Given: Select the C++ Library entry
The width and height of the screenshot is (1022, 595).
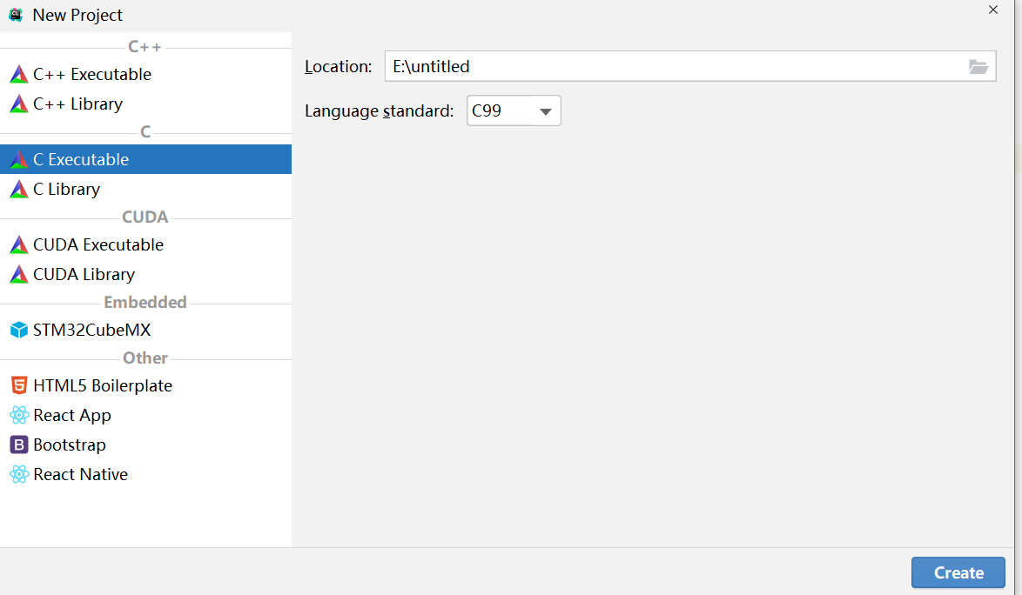Looking at the screenshot, I should (x=77, y=104).
